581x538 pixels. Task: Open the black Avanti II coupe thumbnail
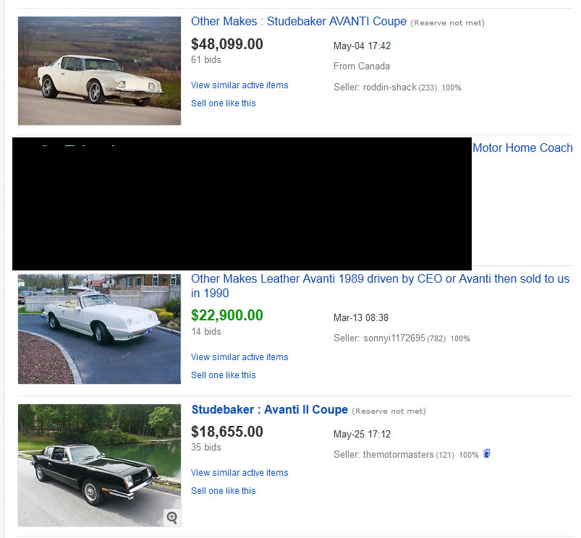coord(99,465)
